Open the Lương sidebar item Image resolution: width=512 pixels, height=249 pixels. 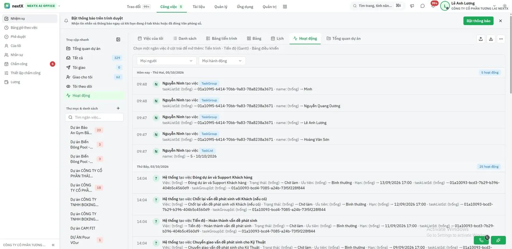coord(30,82)
